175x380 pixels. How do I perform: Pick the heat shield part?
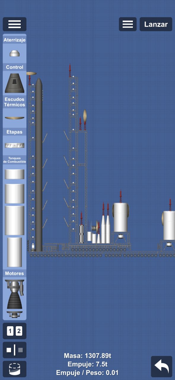coord(15,118)
